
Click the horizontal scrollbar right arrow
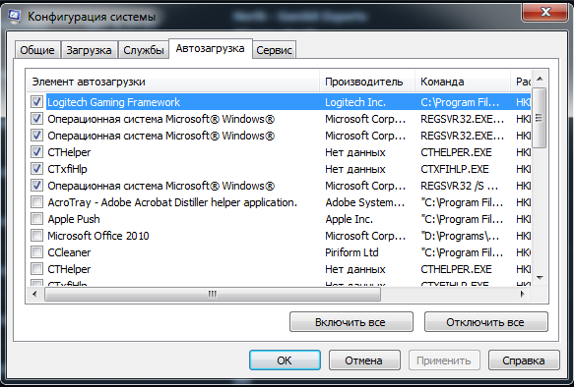click(523, 294)
